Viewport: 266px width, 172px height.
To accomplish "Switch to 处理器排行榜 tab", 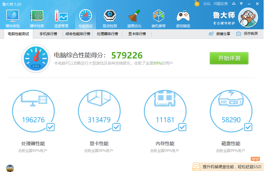I will [107, 34].
